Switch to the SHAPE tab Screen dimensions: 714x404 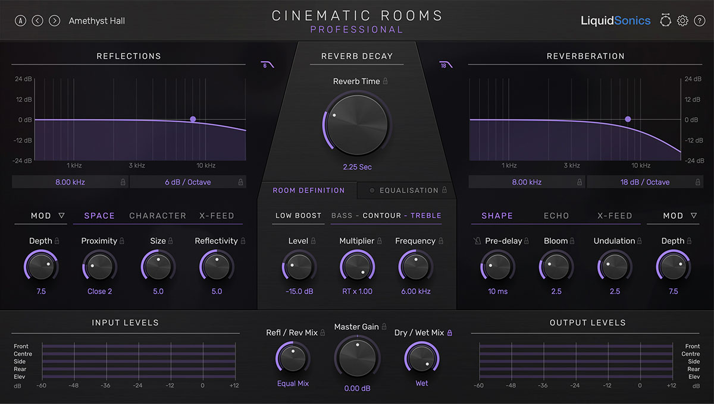497,216
